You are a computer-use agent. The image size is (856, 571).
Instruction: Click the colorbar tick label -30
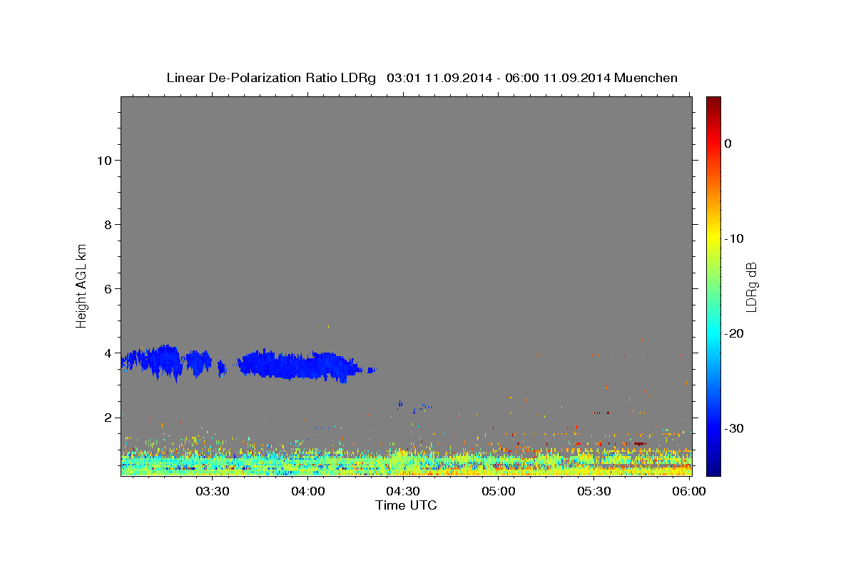[x=734, y=428]
